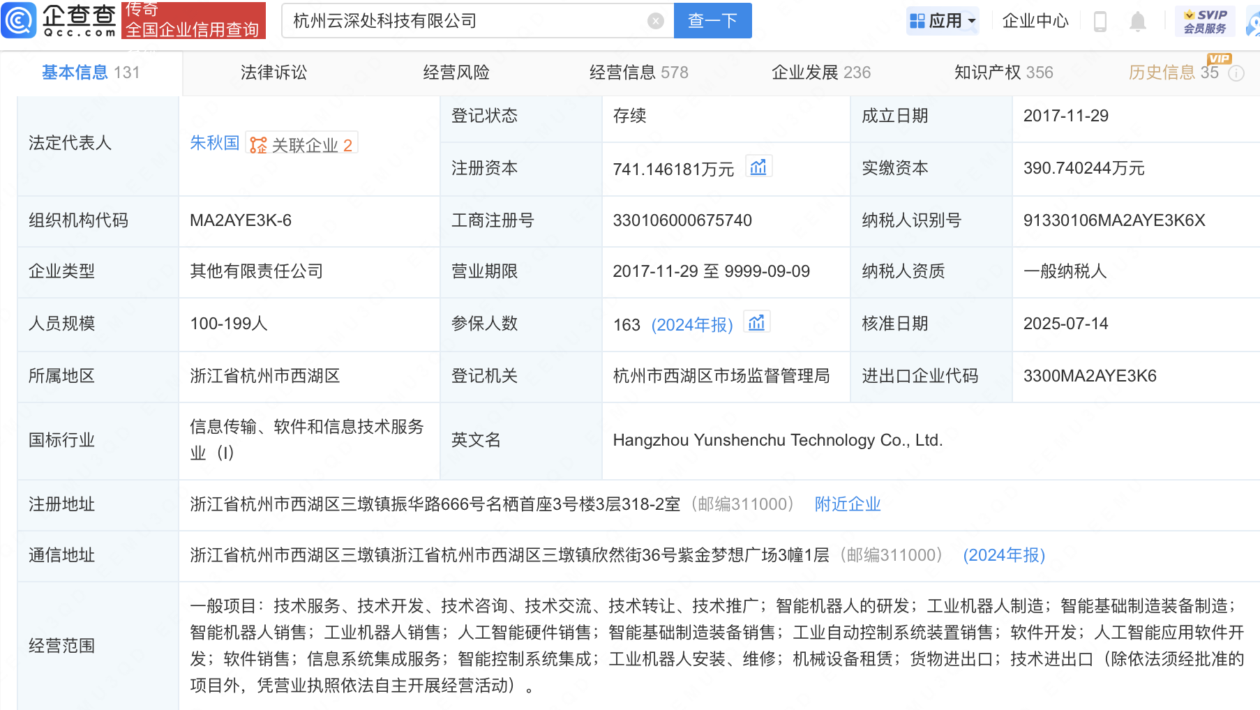Select import-export code 3300MA2AYE3K6
Image resolution: width=1260 pixels, height=710 pixels.
pos(1090,376)
